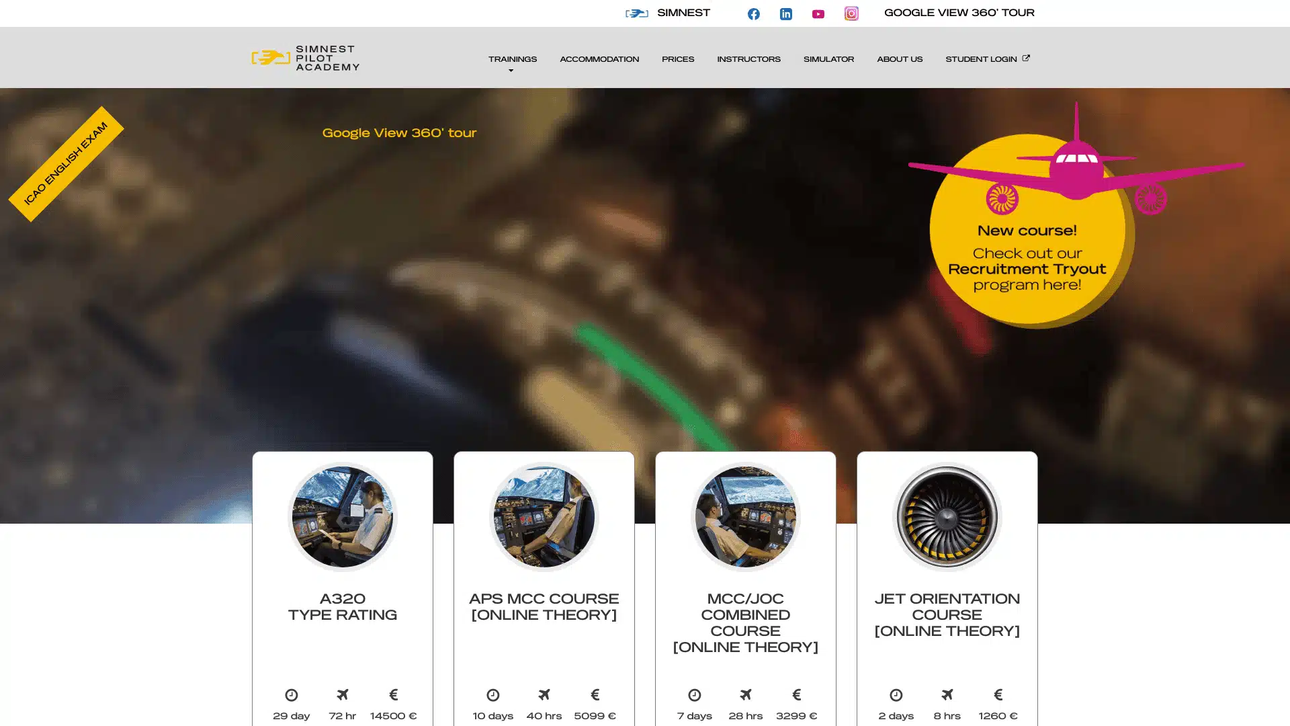
Task: Open the Trainings menu
Action: click(512, 59)
